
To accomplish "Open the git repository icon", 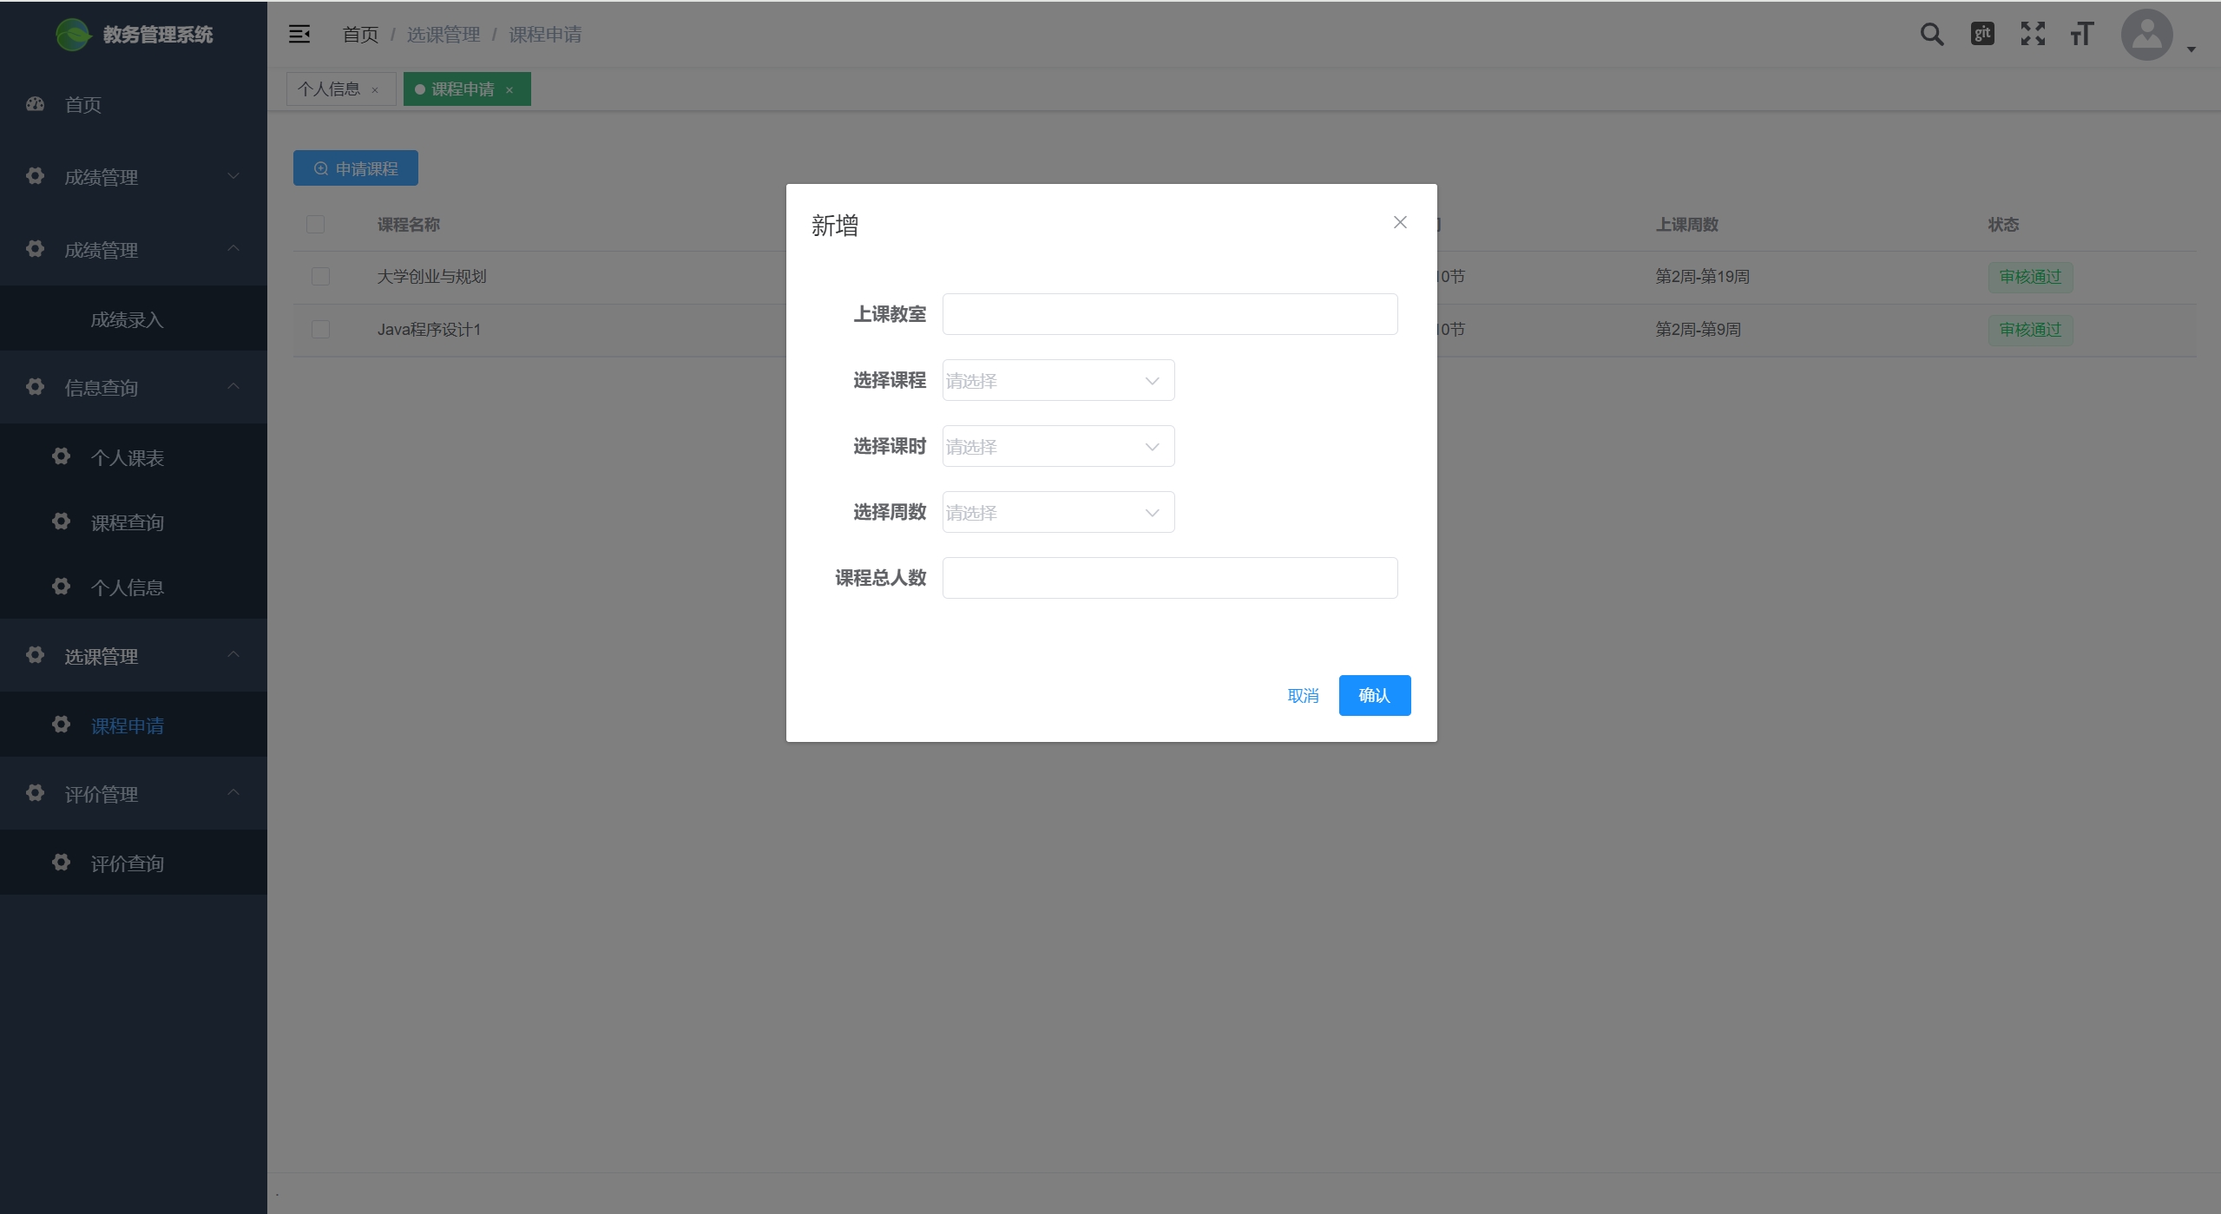I will [1982, 34].
